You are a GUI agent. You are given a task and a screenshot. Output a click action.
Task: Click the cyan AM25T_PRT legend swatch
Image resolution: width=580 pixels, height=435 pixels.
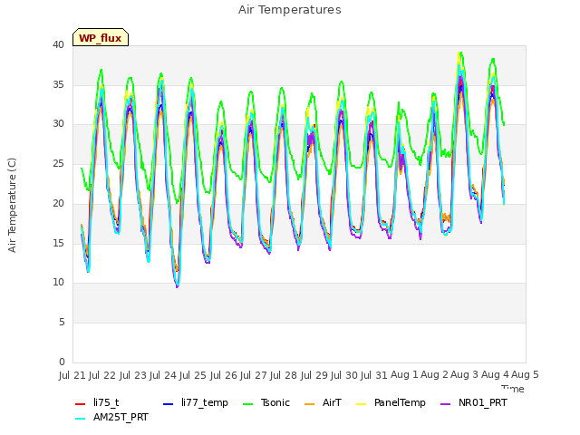(x=80, y=419)
